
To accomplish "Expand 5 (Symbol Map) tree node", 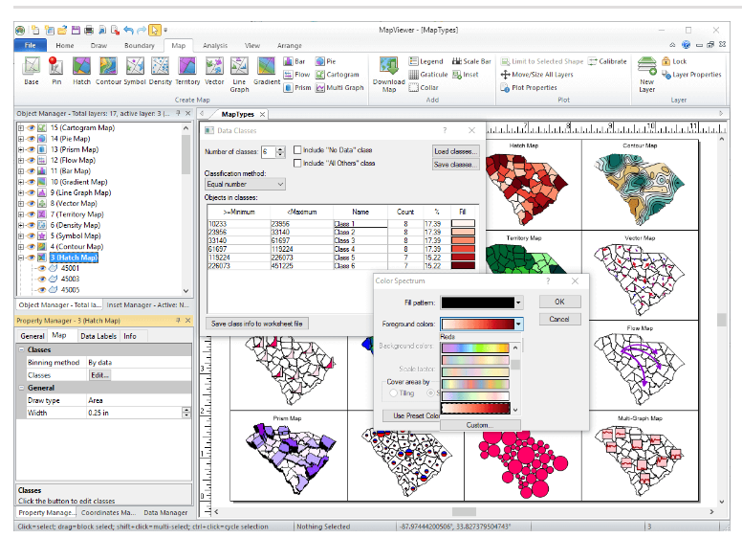I will [21, 235].
